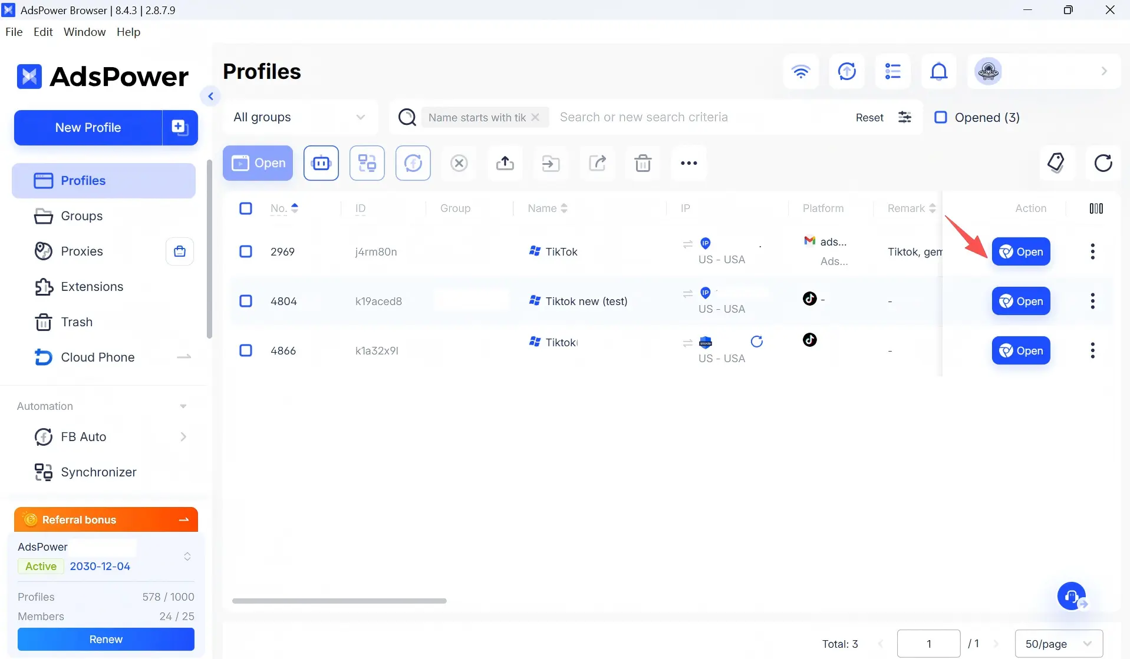Click the refresh IP icon for profile 4866
This screenshot has width=1130, height=659.
coord(757,342)
